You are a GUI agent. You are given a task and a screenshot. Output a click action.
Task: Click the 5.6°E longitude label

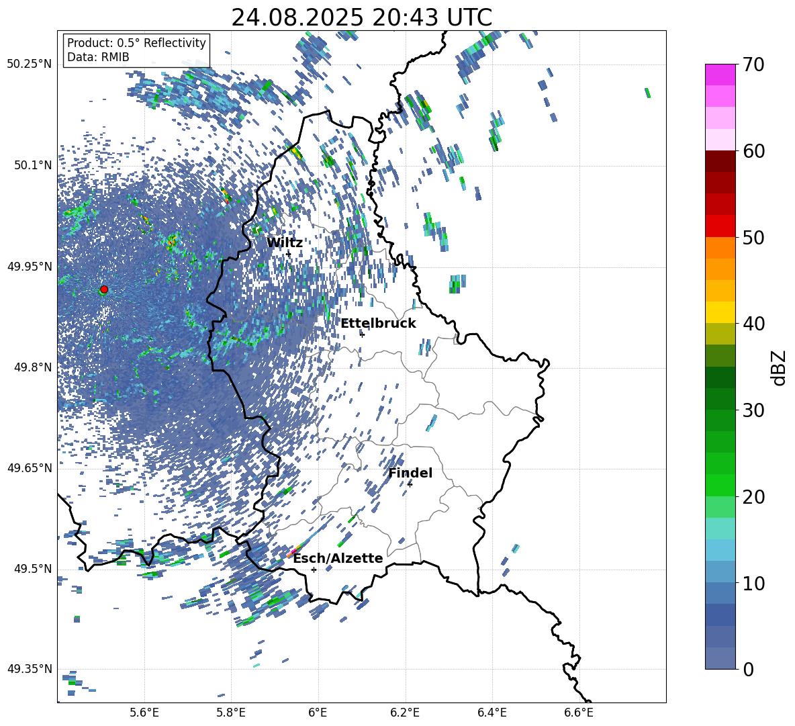coord(144,713)
